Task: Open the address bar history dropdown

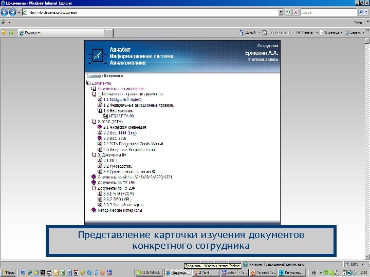Action: [281, 12]
